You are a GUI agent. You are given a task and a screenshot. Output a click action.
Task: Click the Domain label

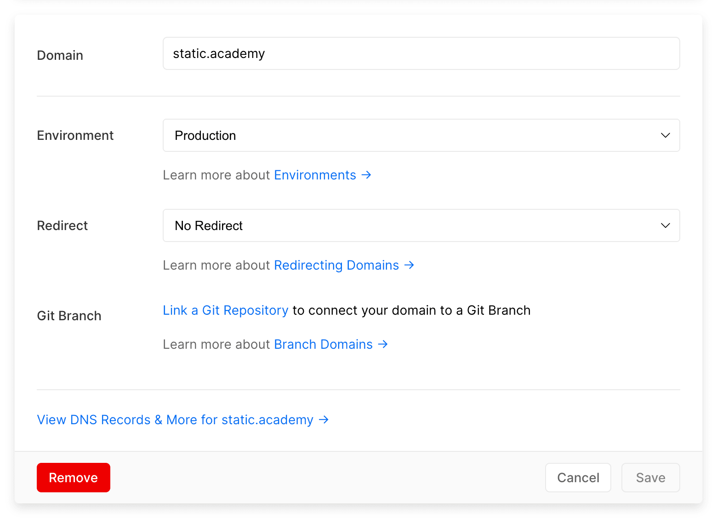(60, 55)
